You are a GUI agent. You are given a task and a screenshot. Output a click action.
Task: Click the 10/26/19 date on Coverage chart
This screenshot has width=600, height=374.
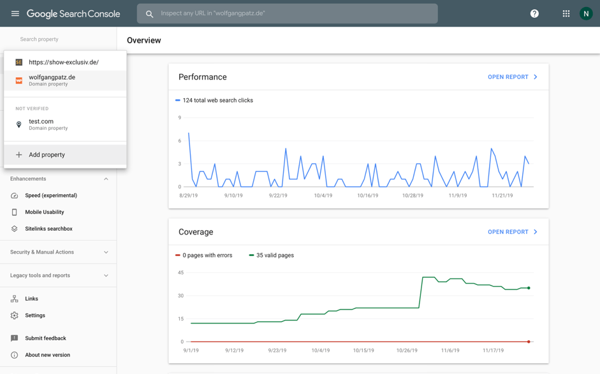[x=407, y=350]
